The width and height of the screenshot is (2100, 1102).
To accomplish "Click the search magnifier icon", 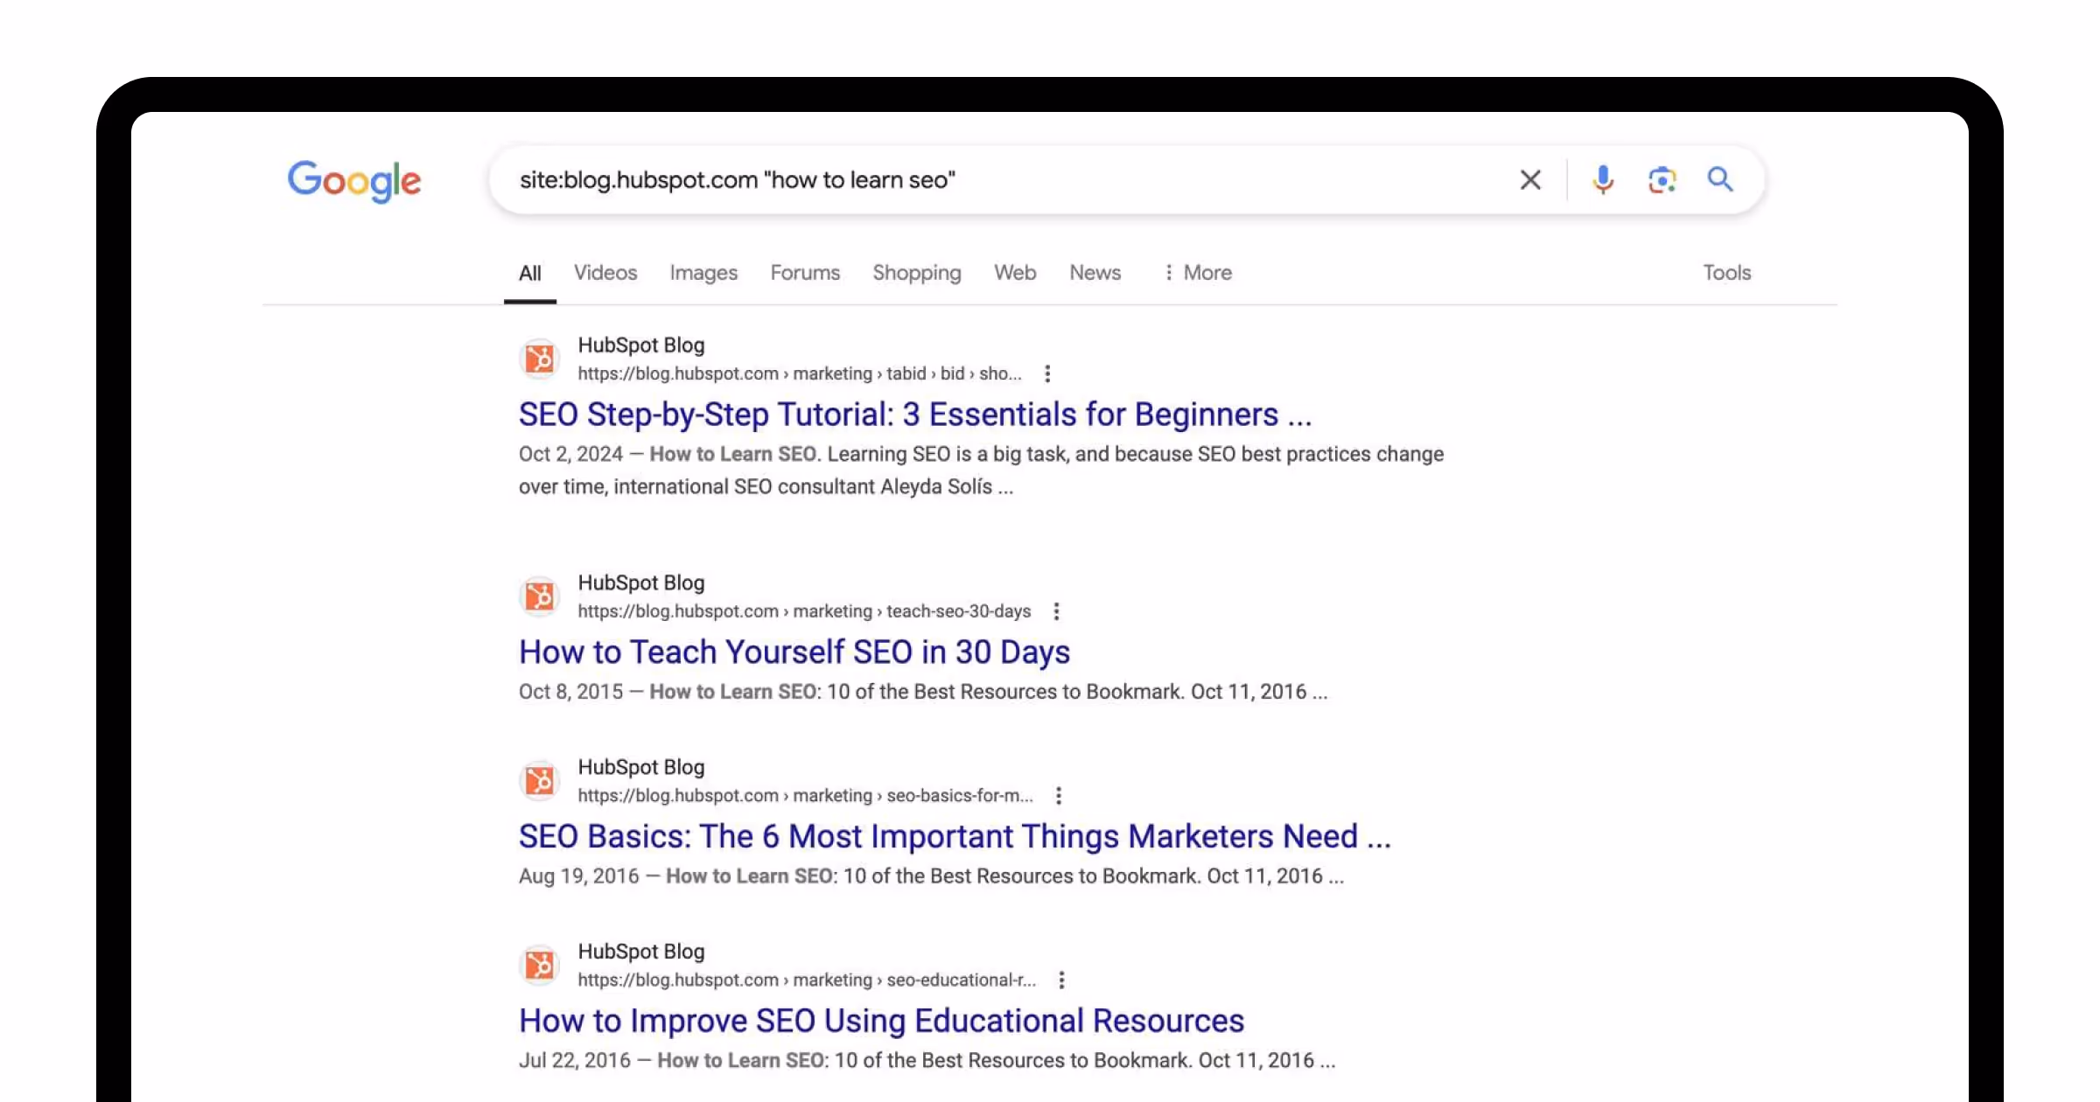I will click(x=1719, y=179).
